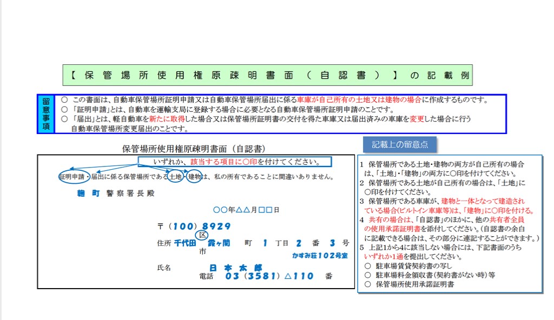Click the circled 区 mark in address
Image resolution: width=554 pixels, height=320 pixels.
click(202, 235)
